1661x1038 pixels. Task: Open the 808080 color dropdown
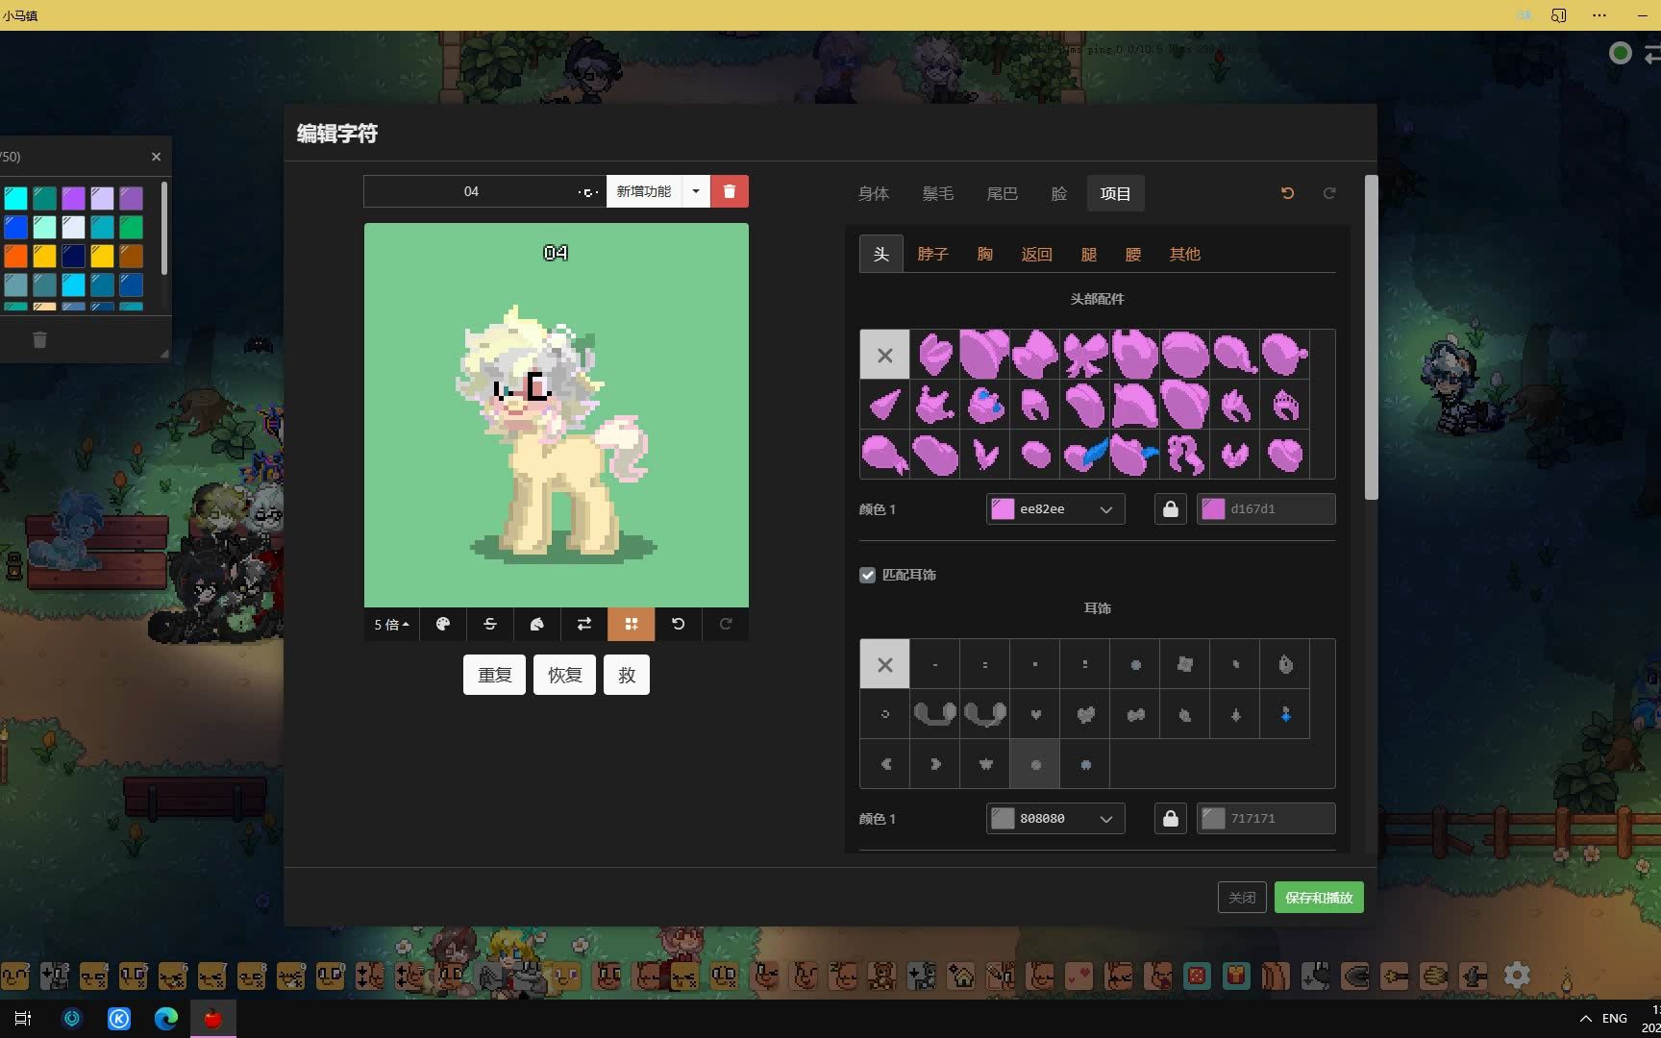pos(1055,819)
